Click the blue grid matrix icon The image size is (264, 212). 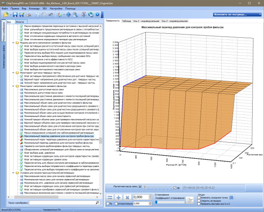(232, 197)
